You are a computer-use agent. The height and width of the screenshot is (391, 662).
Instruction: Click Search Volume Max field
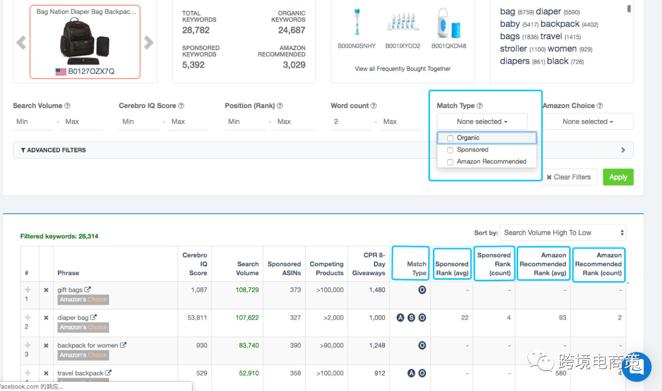pyautogui.click(x=83, y=122)
